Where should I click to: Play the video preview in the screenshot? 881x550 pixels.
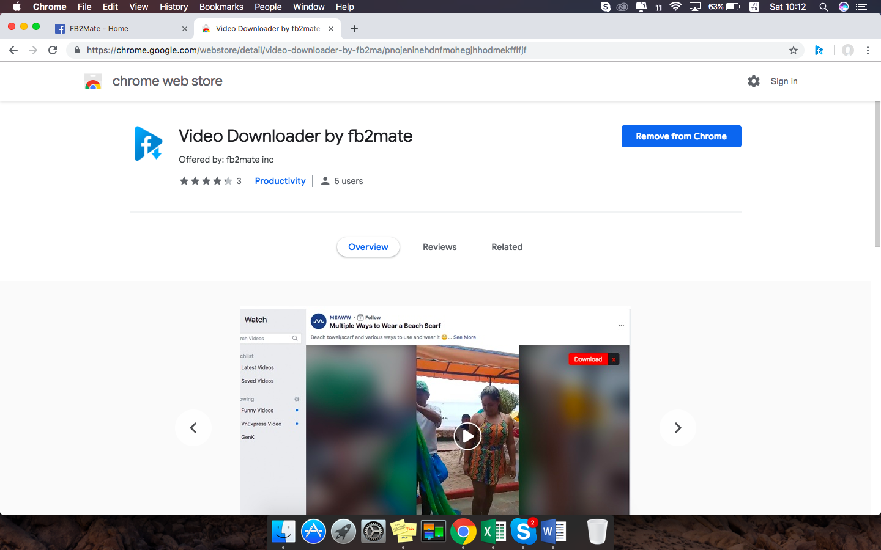click(x=467, y=436)
